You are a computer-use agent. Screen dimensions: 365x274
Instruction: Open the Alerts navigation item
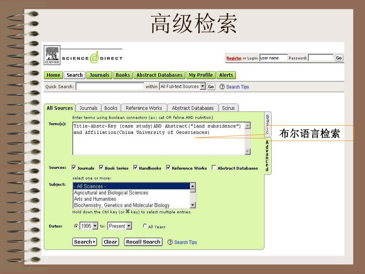click(226, 75)
